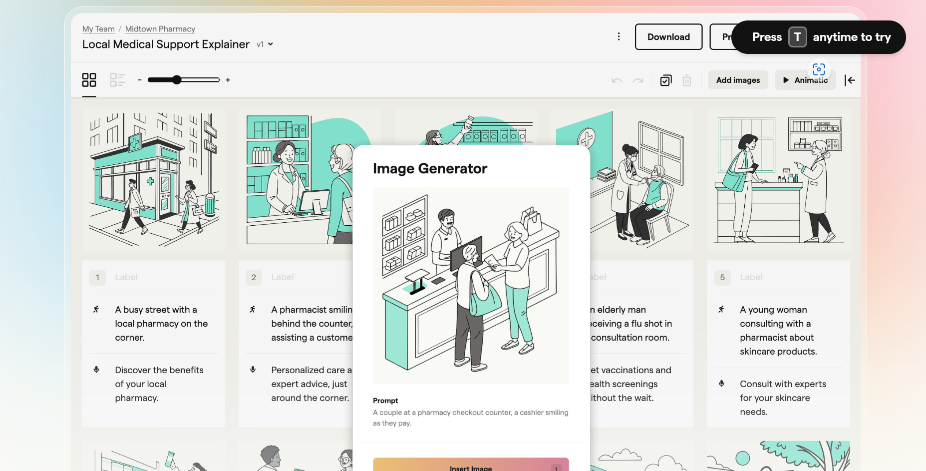Select the skincare consultation thumbnail
This screenshot has width=926, height=471.
(x=779, y=180)
